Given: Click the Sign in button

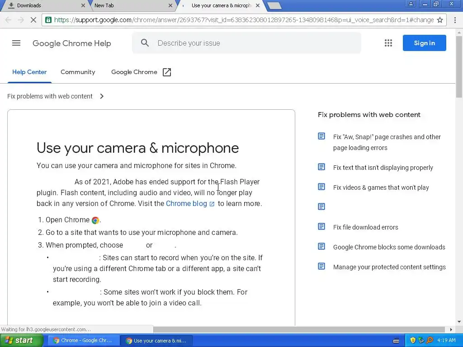Looking at the screenshot, I should pyautogui.click(x=424, y=43).
